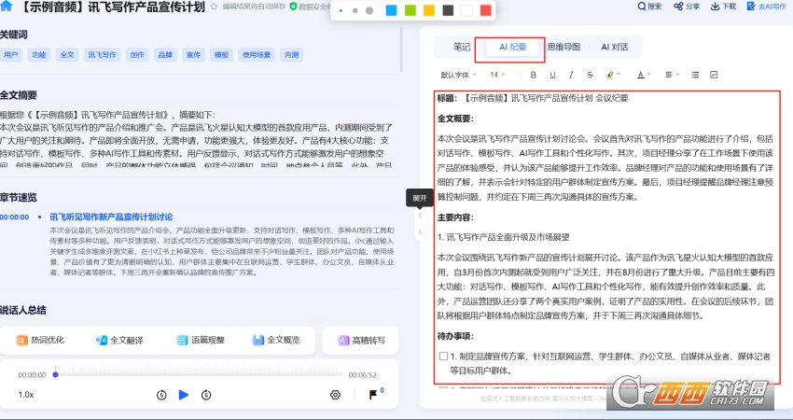Skip audio forward five seconds
The image size is (793, 420).
coord(206,395)
